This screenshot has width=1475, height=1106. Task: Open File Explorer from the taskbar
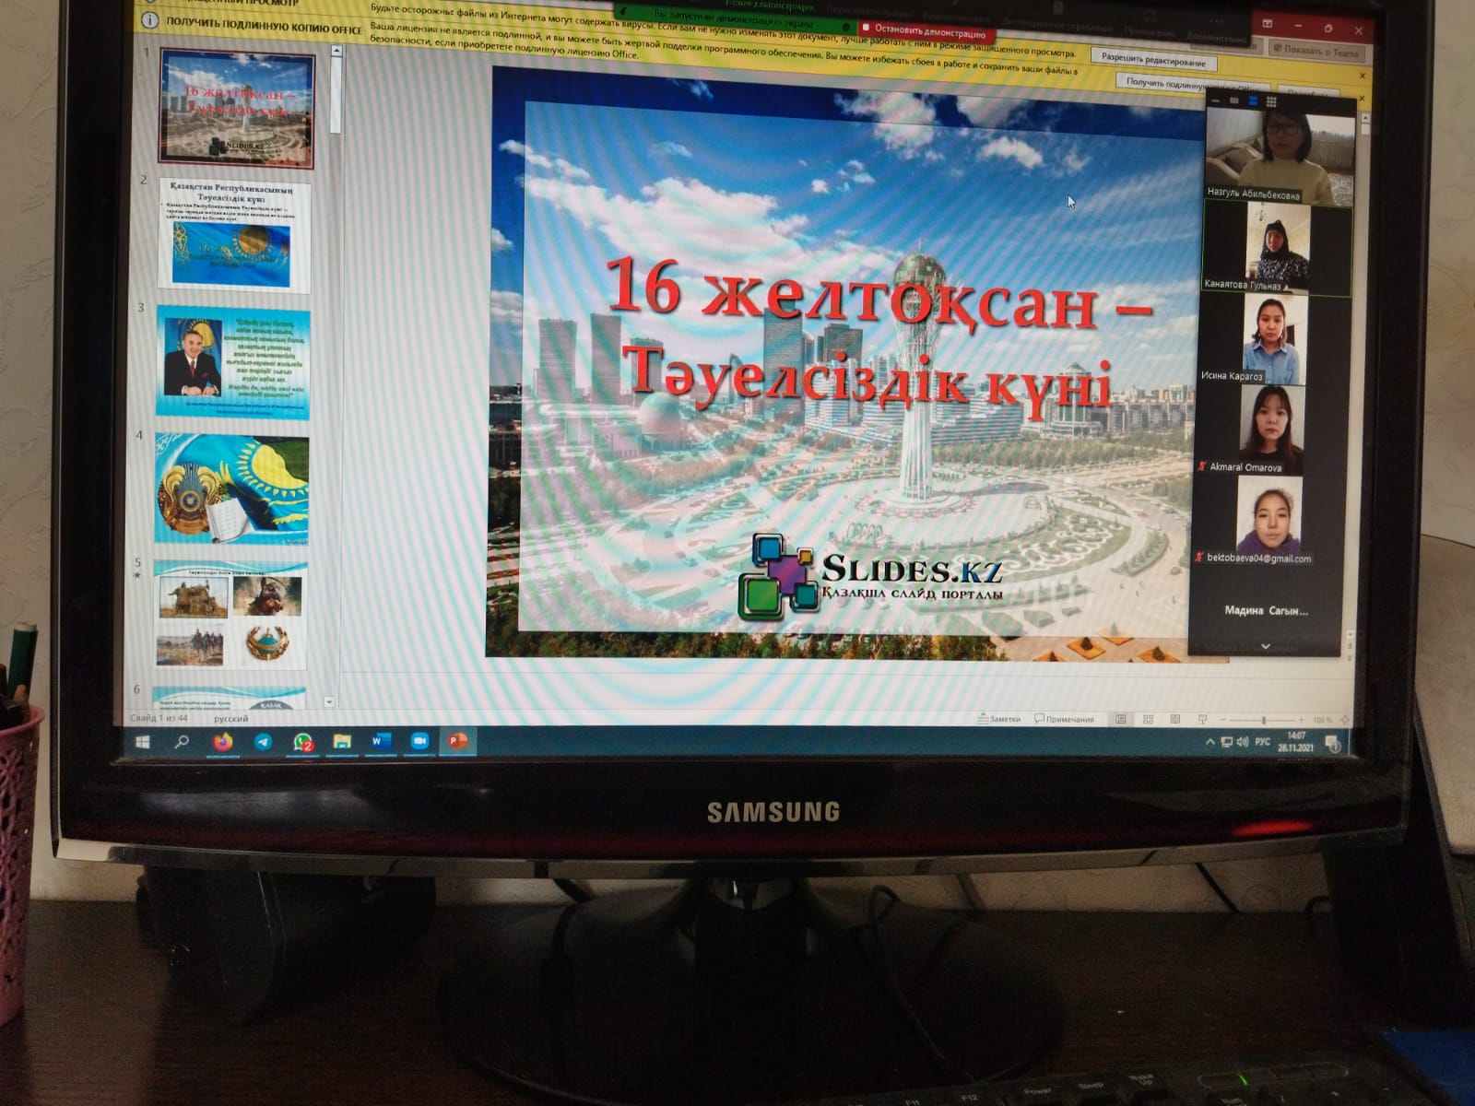pos(342,742)
